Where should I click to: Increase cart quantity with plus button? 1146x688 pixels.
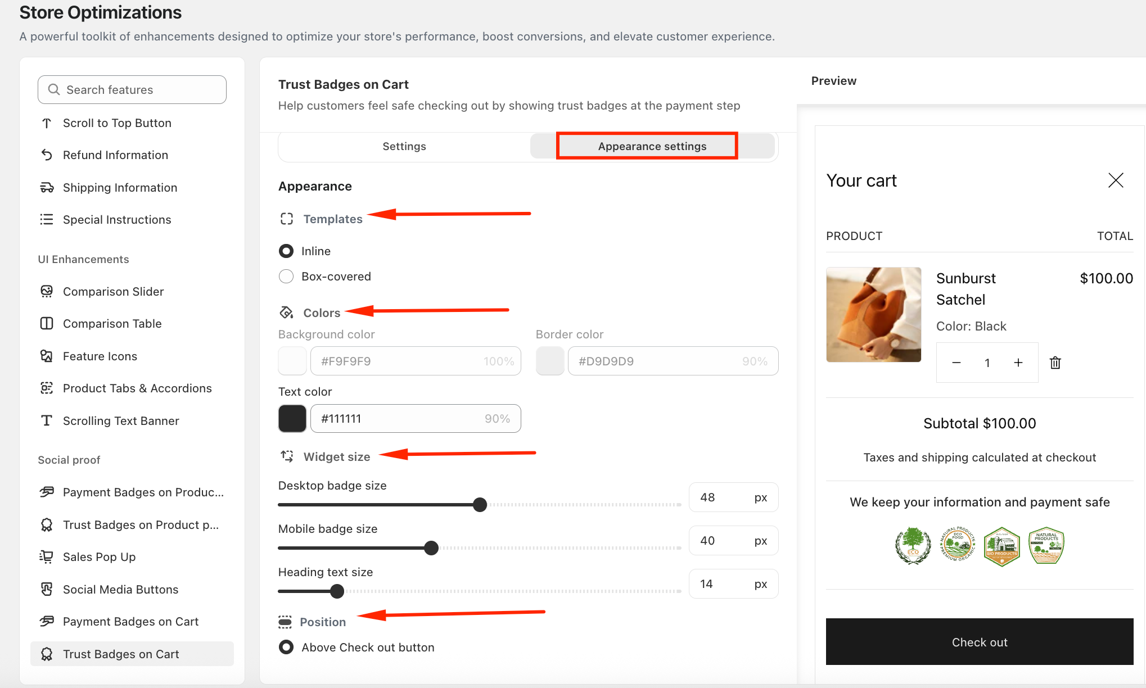point(1018,363)
